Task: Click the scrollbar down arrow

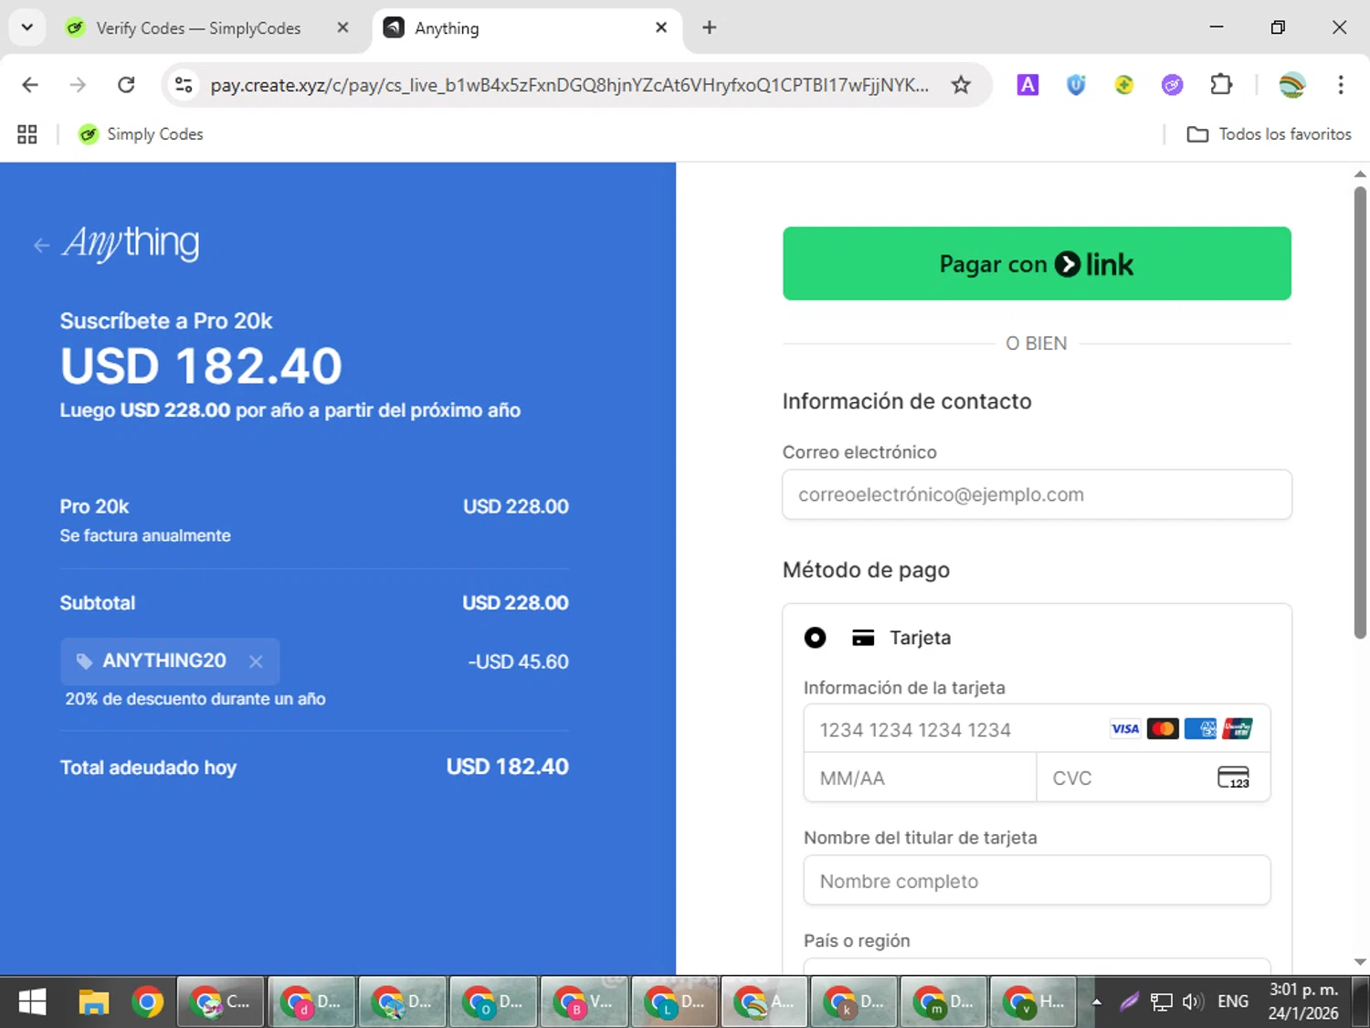Action: 1360,962
